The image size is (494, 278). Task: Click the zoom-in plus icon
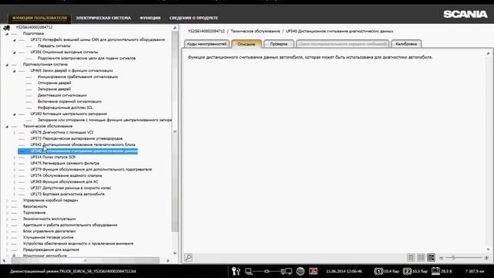pos(486,258)
